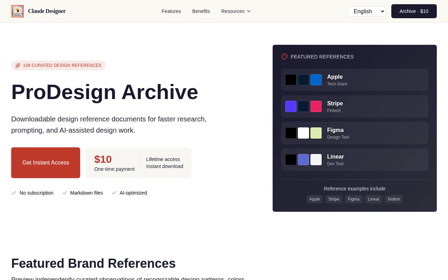Image resolution: width=448 pixels, height=280 pixels.
Task: Expand the Resources menu chevron
Action: tap(249, 11)
